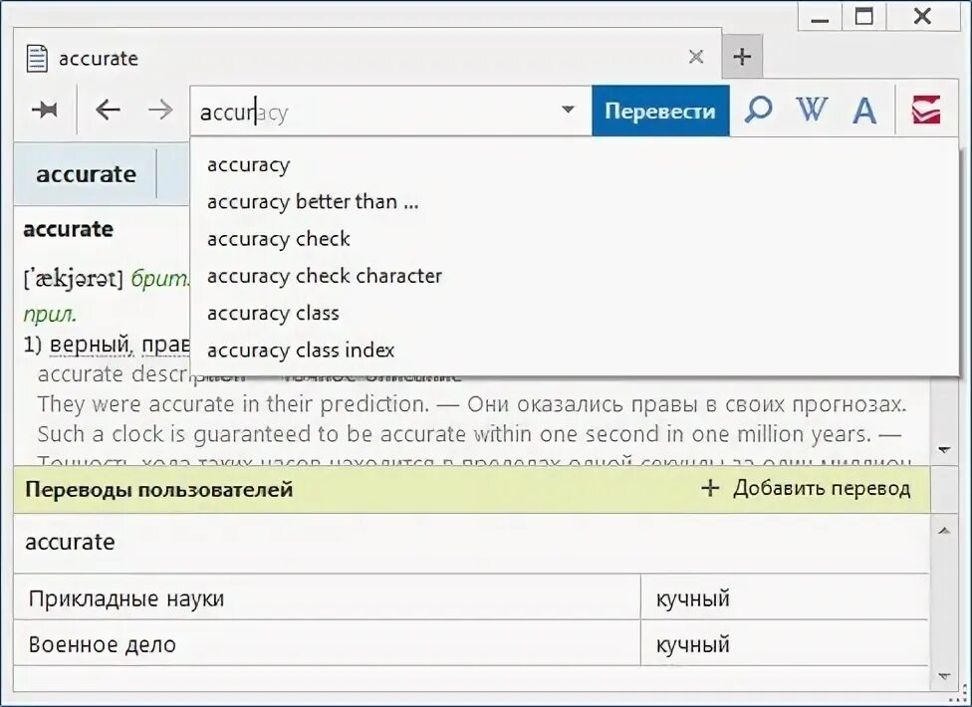Viewport: 972px width, 707px height.
Task: Look up word in Wikipedia W icon
Action: click(x=812, y=111)
